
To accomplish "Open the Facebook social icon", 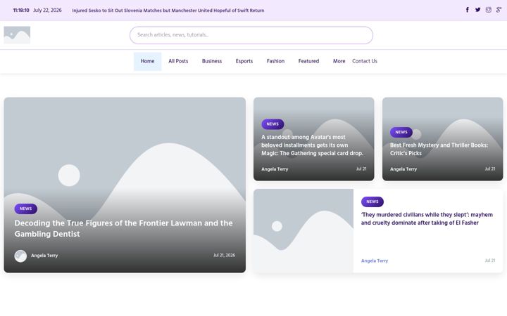I will [468, 10].
